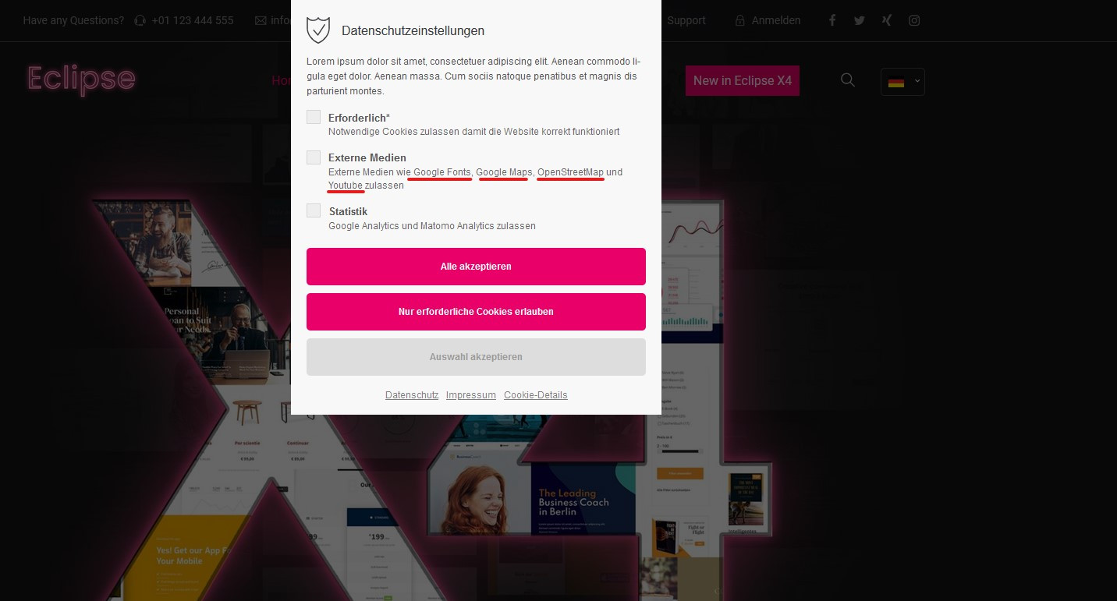Click the headset phone icon
The height and width of the screenshot is (601, 1117).
tap(140, 21)
